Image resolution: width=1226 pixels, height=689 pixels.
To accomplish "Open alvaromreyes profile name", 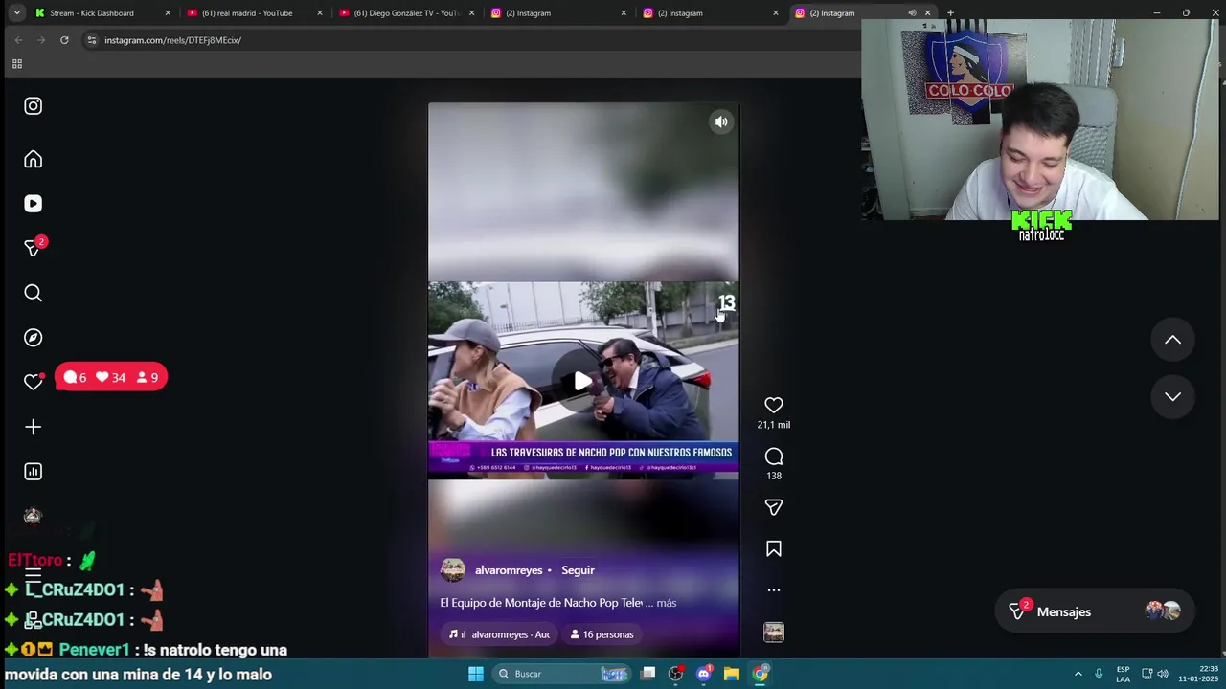I will pyautogui.click(x=509, y=570).
